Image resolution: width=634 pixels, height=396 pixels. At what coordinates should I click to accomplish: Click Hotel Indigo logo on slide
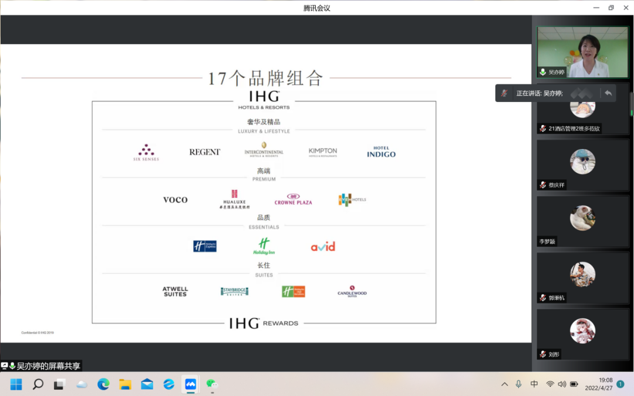pos(382,151)
